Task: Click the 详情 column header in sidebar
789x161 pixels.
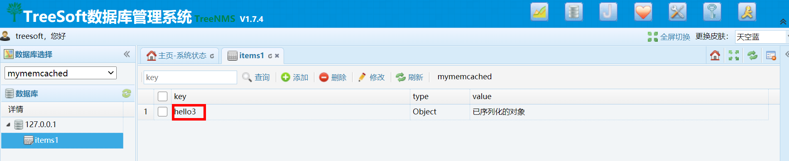Action: pos(62,109)
